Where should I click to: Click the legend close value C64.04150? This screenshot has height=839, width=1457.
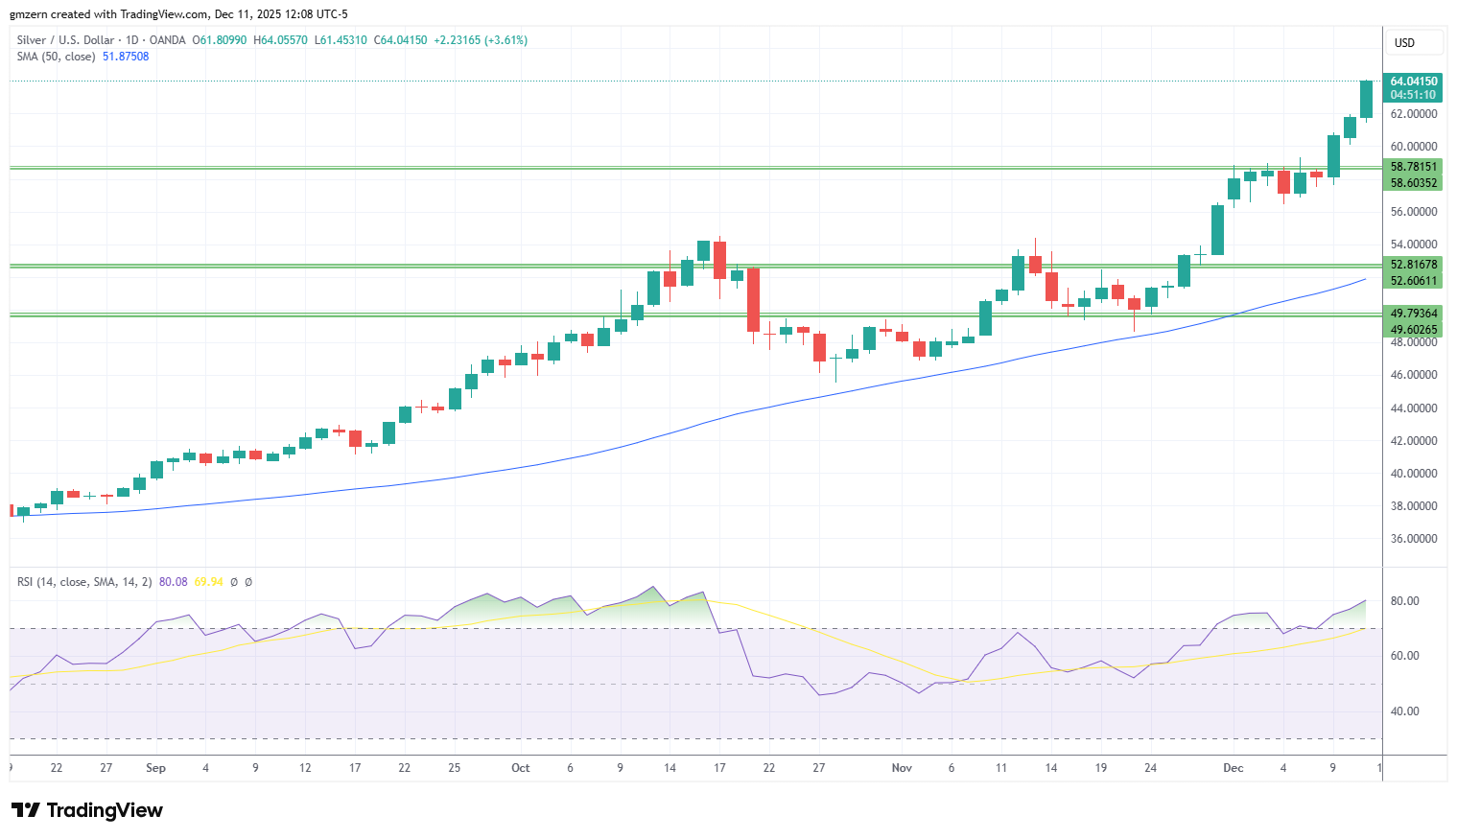pyautogui.click(x=401, y=40)
